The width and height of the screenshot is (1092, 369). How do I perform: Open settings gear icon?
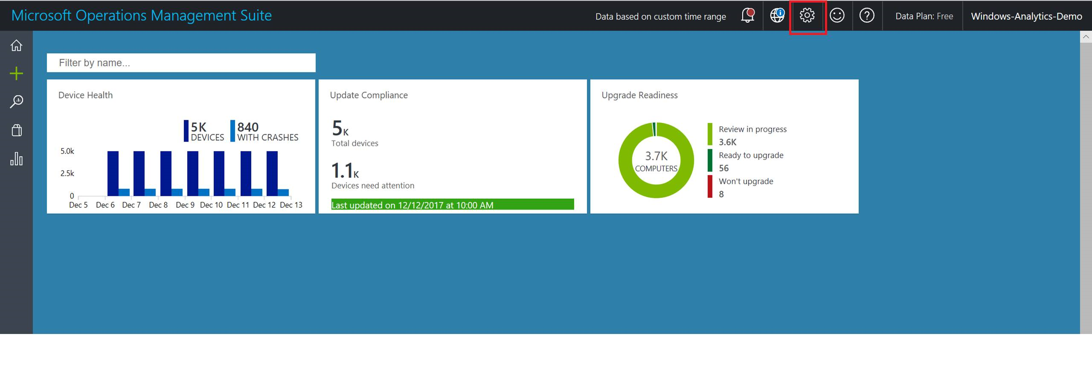[807, 16]
